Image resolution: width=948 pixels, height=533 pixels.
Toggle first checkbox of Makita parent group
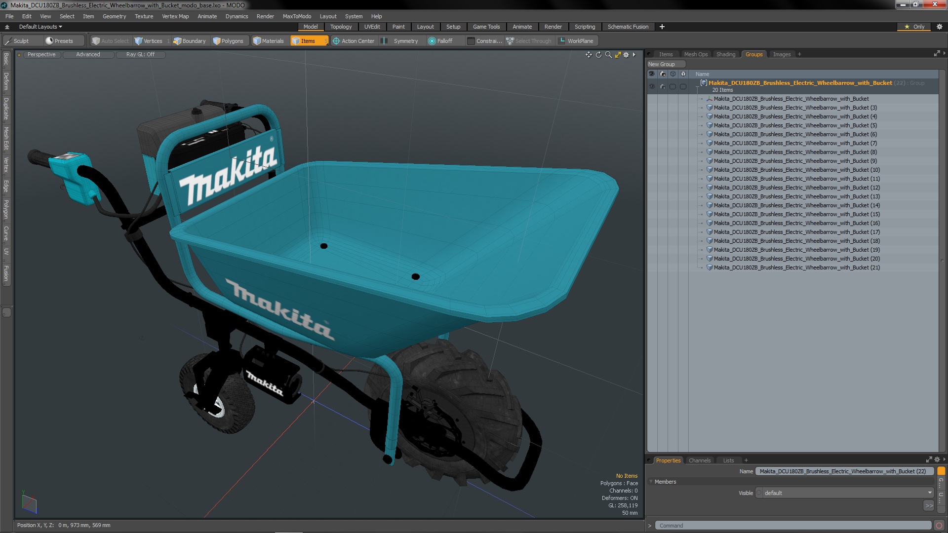pos(672,86)
